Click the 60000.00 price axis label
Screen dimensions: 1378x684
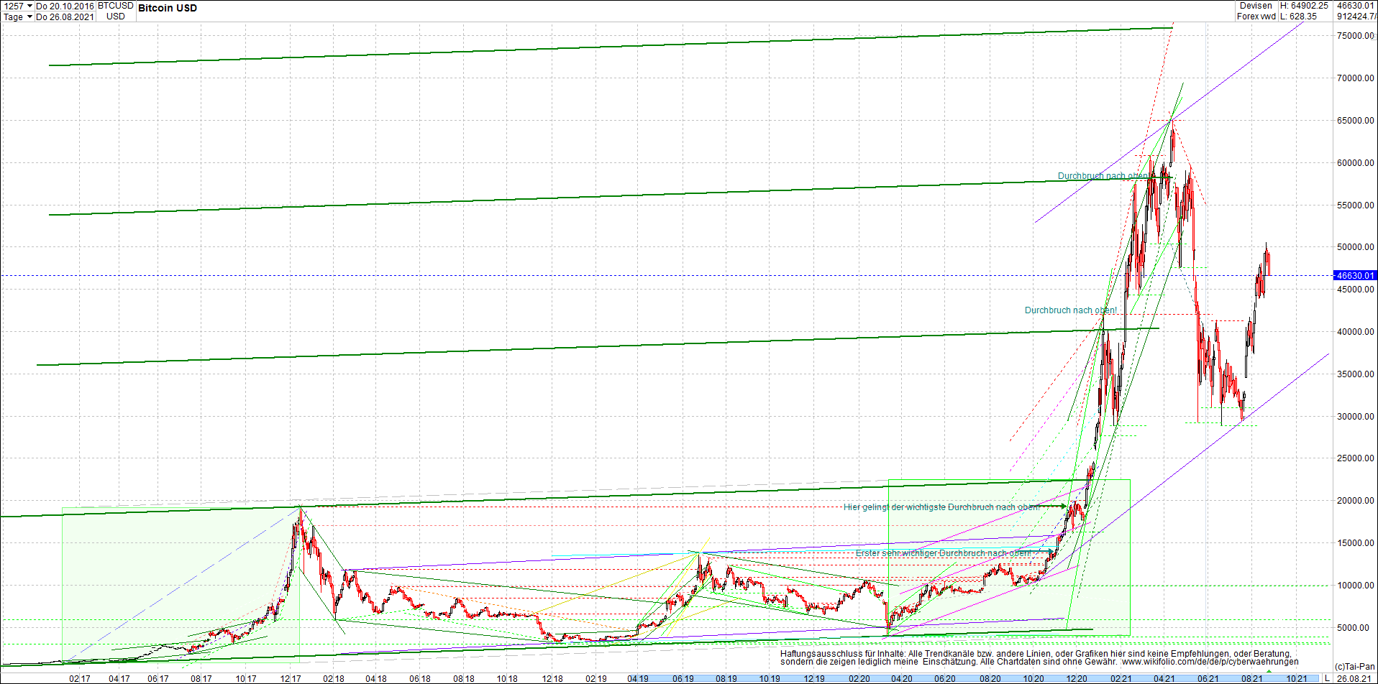[x=1356, y=163]
